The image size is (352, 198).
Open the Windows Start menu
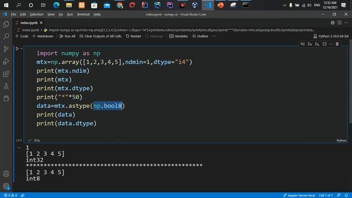6,5
